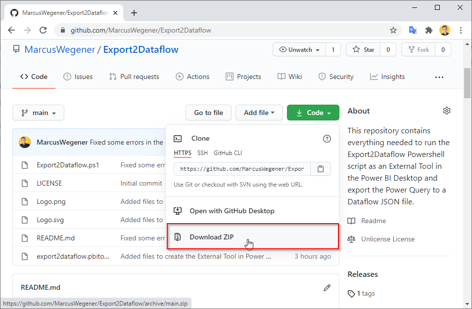Open the Export2Dataflow repository link
This screenshot has height=309, width=472.
[x=141, y=49]
